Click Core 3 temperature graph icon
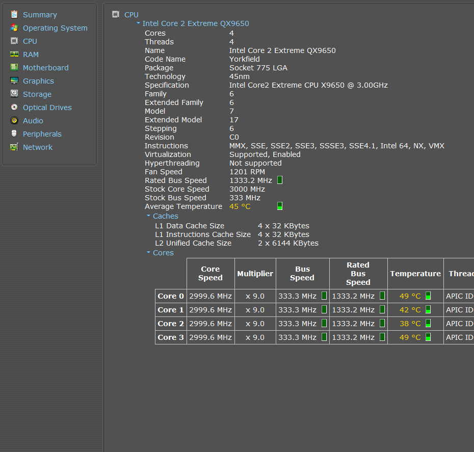 click(x=428, y=337)
